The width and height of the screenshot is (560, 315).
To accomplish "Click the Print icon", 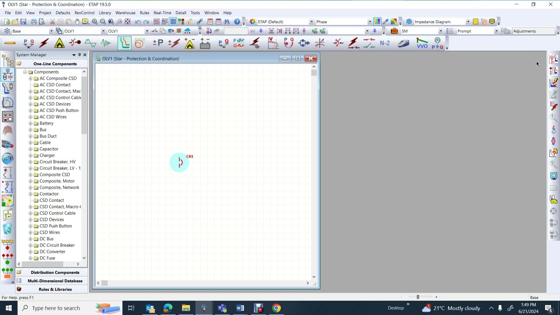I will (x=33, y=21).
